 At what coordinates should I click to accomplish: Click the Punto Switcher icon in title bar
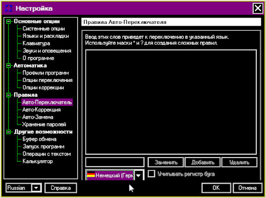[9, 9]
